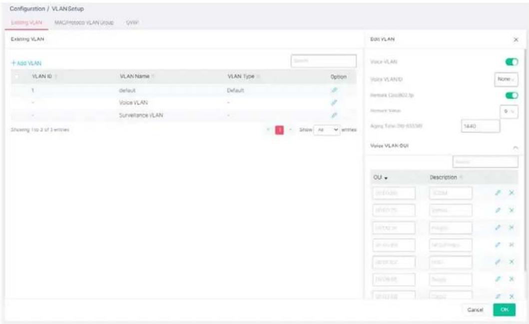Click the Avaya description field
The image size is (529, 324).
point(451,279)
